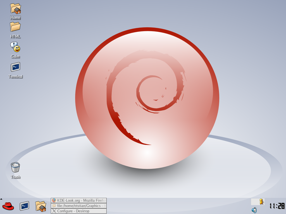Image resolution: width=286 pixels, height=214 pixels.
Task: Switch to file:/home/tristian/Graphics window
Action: pyautogui.click(x=79, y=206)
